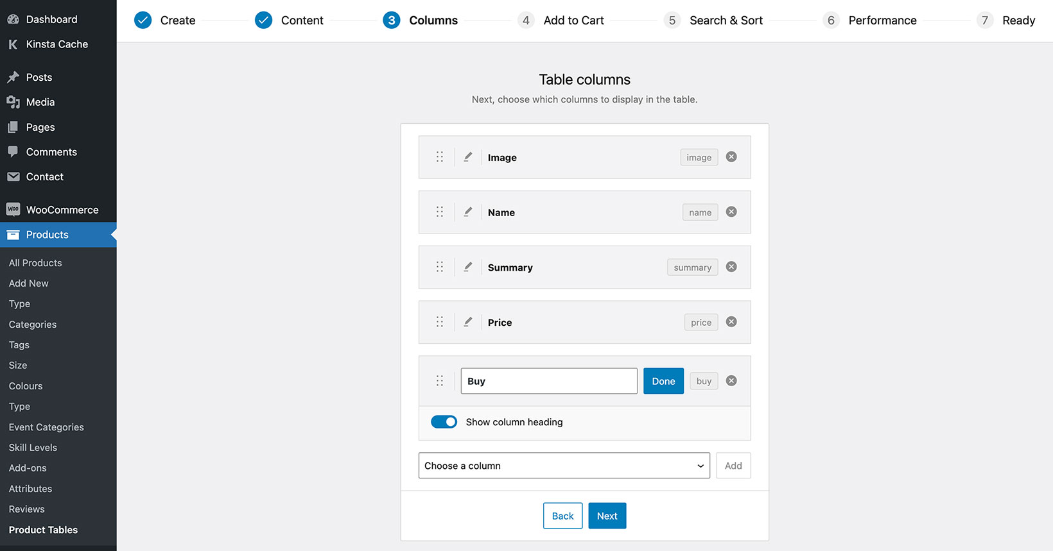This screenshot has width=1053, height=551.
Task: Go Back to the previous step
Action: 562,516
